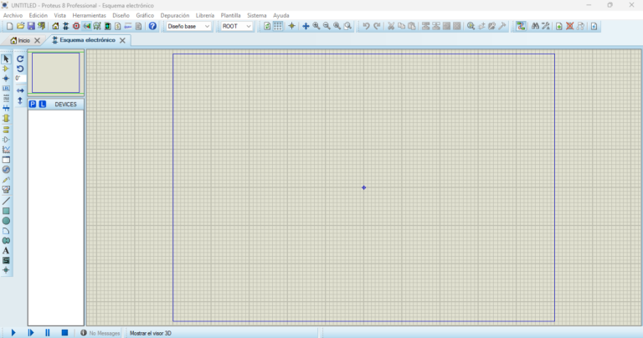Screen dimensions: 643x338
Task: Rotate clockwise using the arrow icon
Action: click(x=20, y=59)
